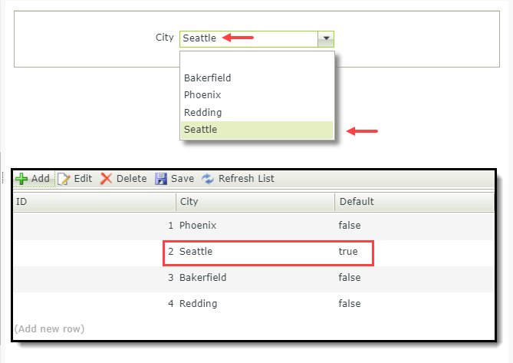The width and height of the screenshot is (513, 363).
Task: Click the 'false' value in Bakerfield row
Action: (x=350, y=278)
